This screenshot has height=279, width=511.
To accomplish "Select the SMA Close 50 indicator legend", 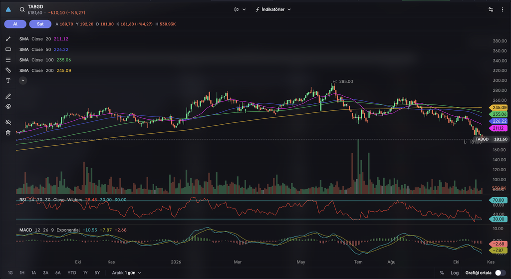I will (44, 49).
